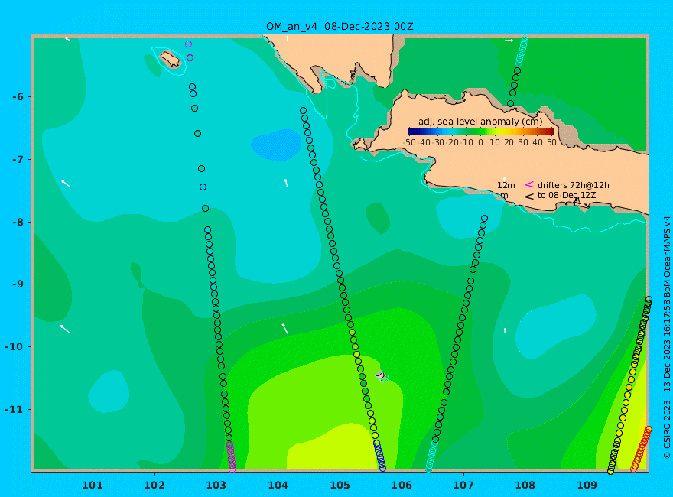Click the 'adj. sea level anomaly (cm)' legend title
The height and width of the screenshot is (497, 673).
coord(480,122)
